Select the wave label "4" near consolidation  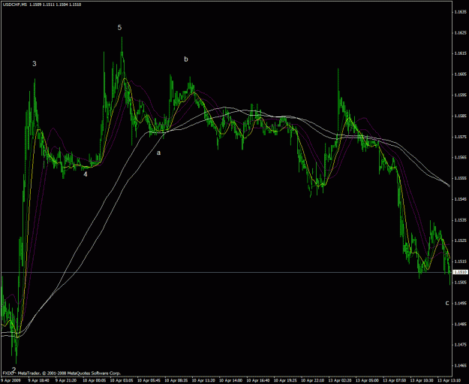[86, 174]
